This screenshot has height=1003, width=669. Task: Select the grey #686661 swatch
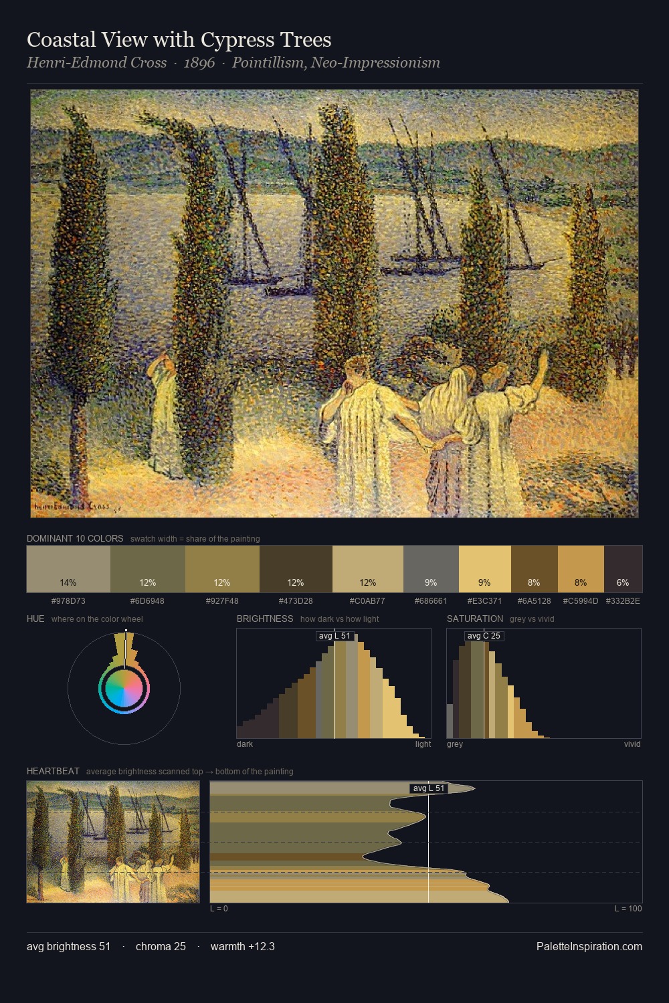click(432, 569)
